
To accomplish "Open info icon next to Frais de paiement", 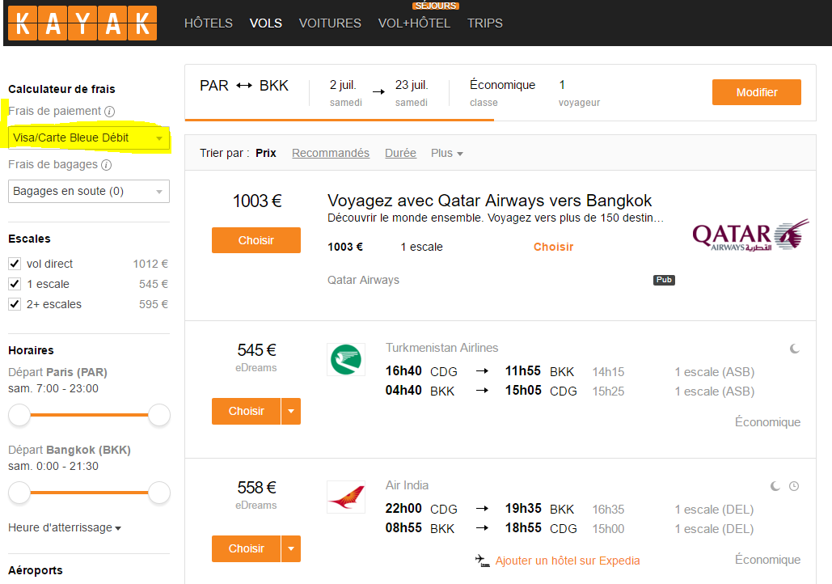I will click(109, 112).
